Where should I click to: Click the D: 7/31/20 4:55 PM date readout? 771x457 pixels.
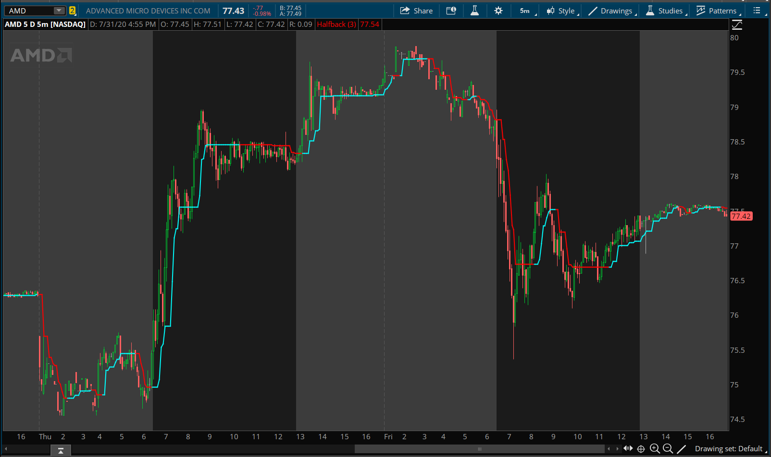(x=123, y=24)
